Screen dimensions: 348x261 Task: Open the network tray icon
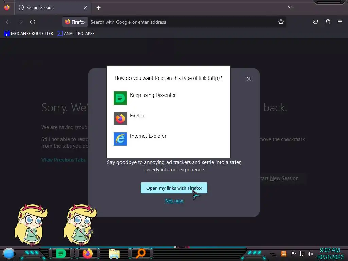302,254
